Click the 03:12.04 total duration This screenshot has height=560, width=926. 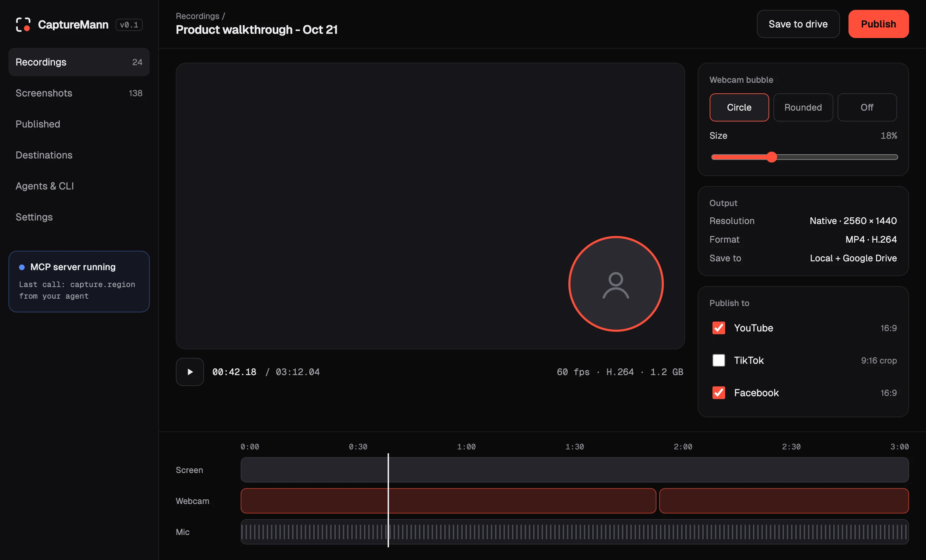point(298,372)
